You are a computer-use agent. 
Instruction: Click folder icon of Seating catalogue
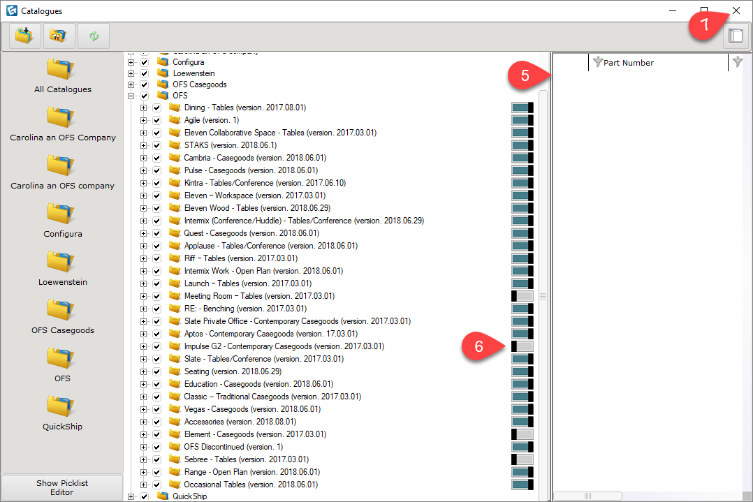[x=175, y=371]
